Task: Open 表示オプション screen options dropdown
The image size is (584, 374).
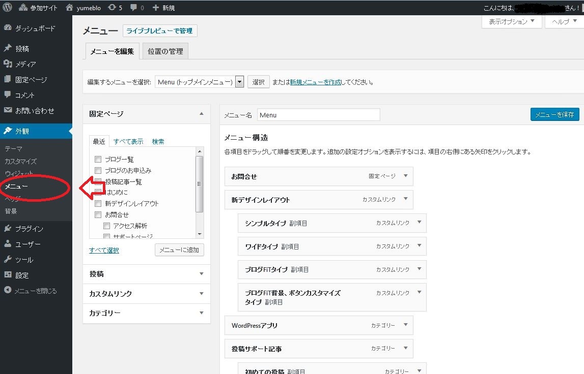Action: [x=511, y=21]
